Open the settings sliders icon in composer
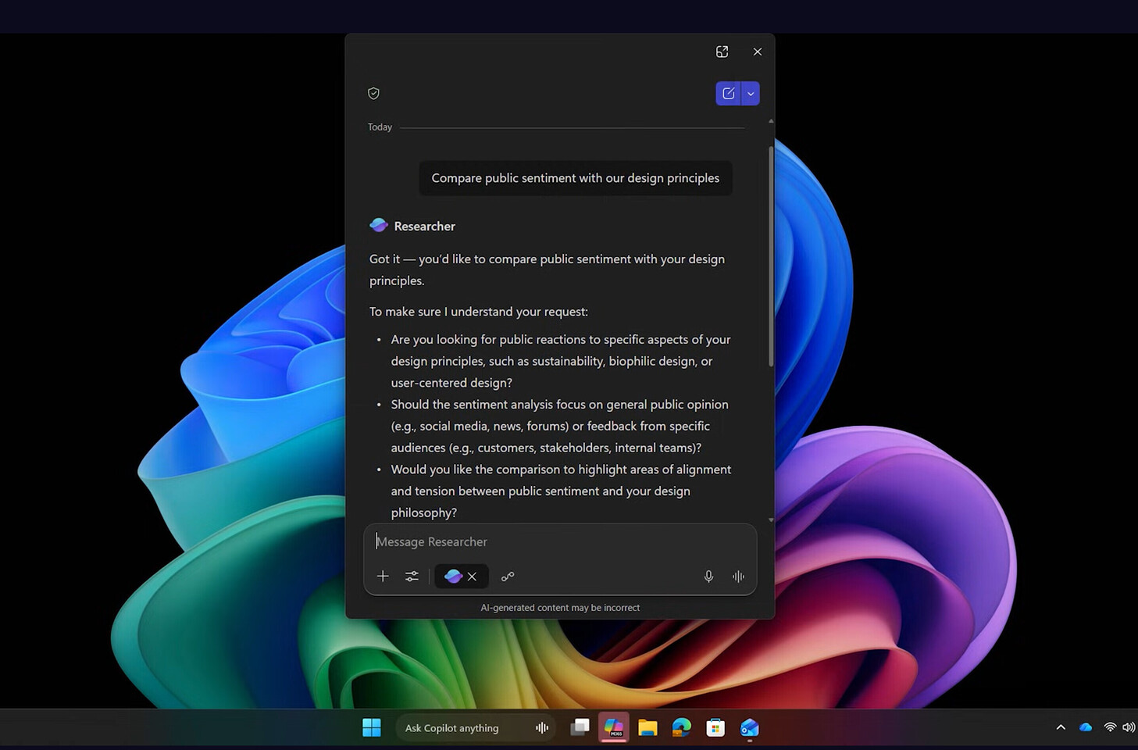Screen dimensions: 1138x750 [412, 577]
